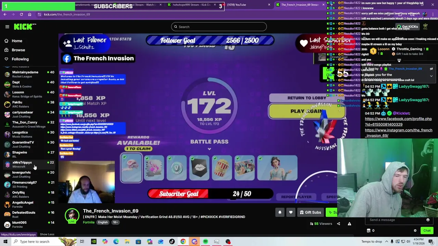Open Browse in sidebar

[18, 50]
